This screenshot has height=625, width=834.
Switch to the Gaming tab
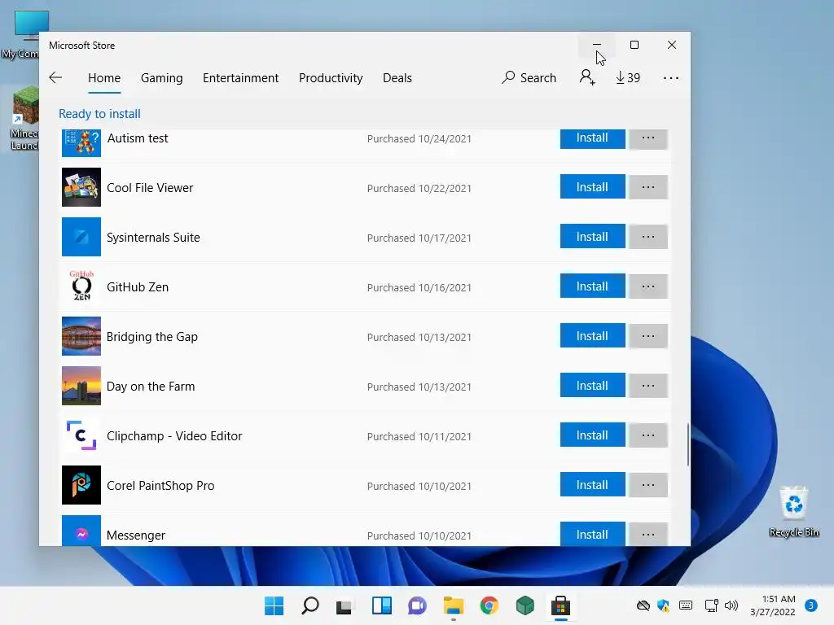[162, 77]
